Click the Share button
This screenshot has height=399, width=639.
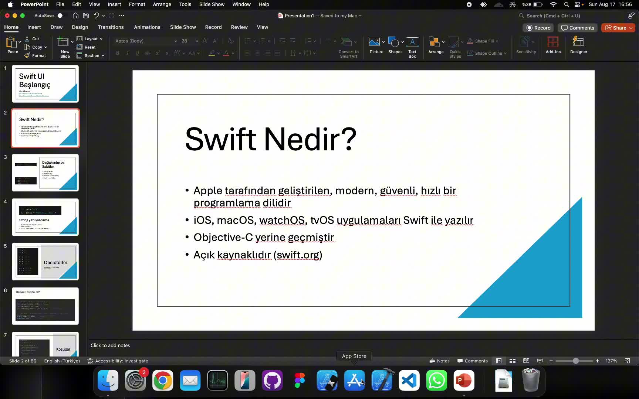[616, 28]
